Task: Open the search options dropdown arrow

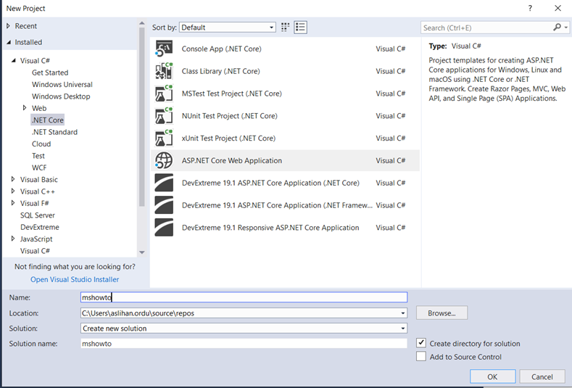Action: point(565,28)
